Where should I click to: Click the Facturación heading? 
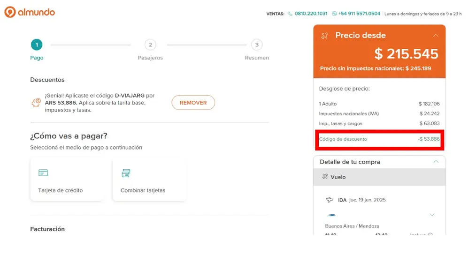click(47, 229)
